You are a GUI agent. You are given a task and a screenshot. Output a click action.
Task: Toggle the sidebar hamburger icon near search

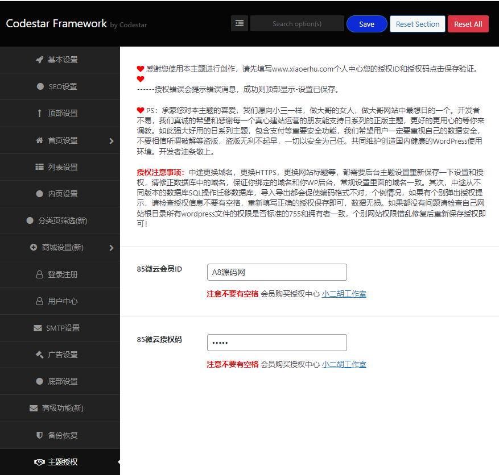(x=239, y=23)
